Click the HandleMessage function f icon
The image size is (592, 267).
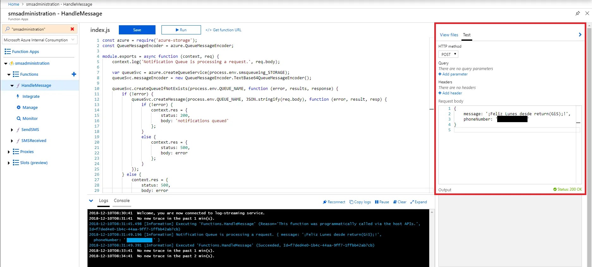click(x=18, y=85)
